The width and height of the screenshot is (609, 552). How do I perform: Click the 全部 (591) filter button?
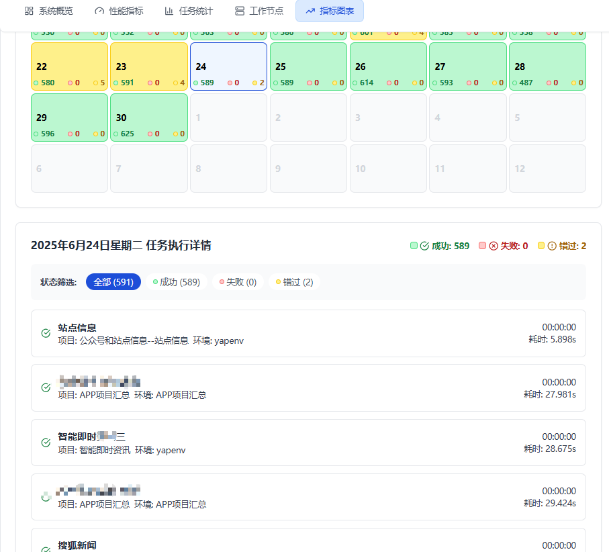tap(113, 281)
